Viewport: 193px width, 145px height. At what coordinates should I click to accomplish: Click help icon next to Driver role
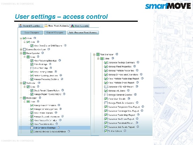pyautogui.click(x=35, y=38)
